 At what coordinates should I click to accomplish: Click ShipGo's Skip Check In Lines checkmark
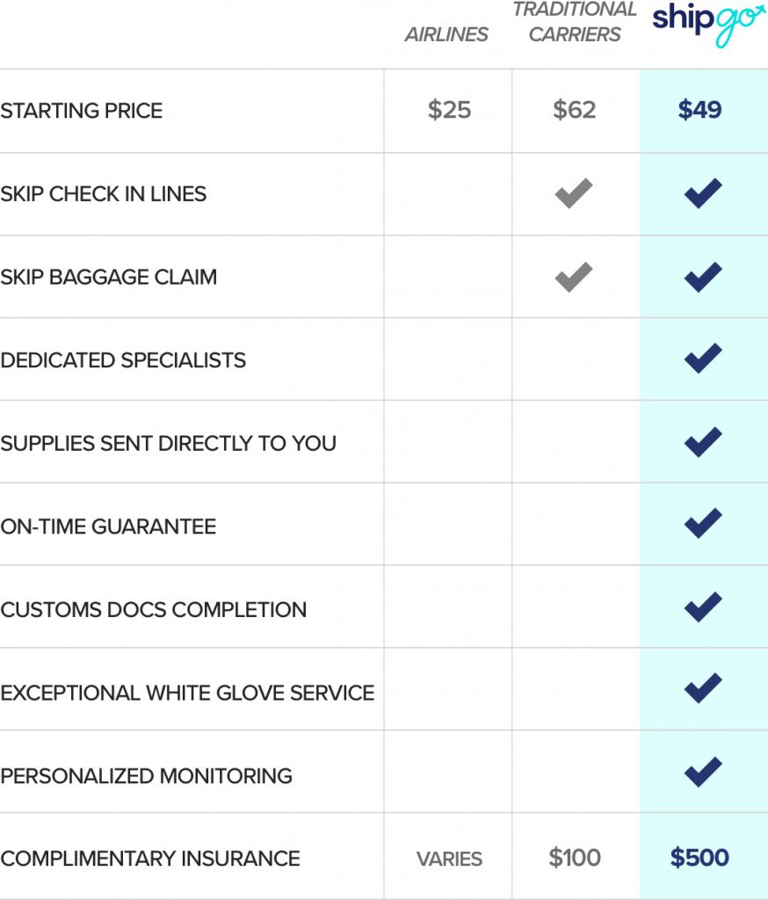point(703,193)
